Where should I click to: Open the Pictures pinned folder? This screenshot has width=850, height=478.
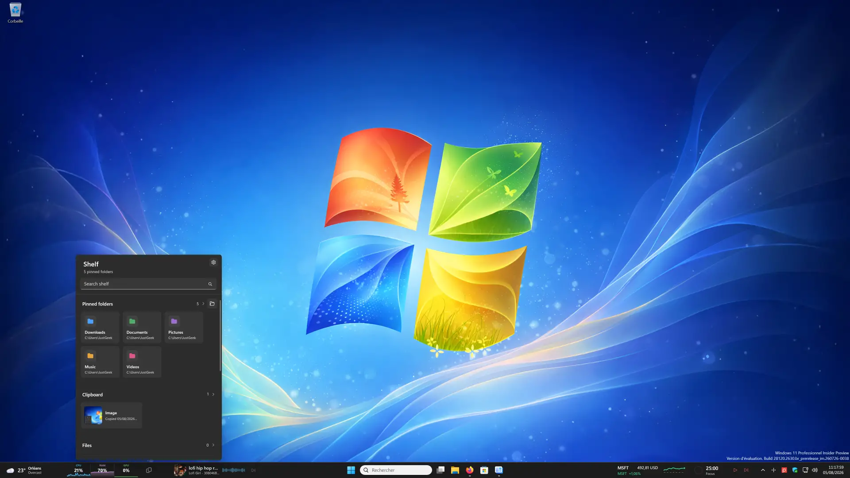(184, 328)
